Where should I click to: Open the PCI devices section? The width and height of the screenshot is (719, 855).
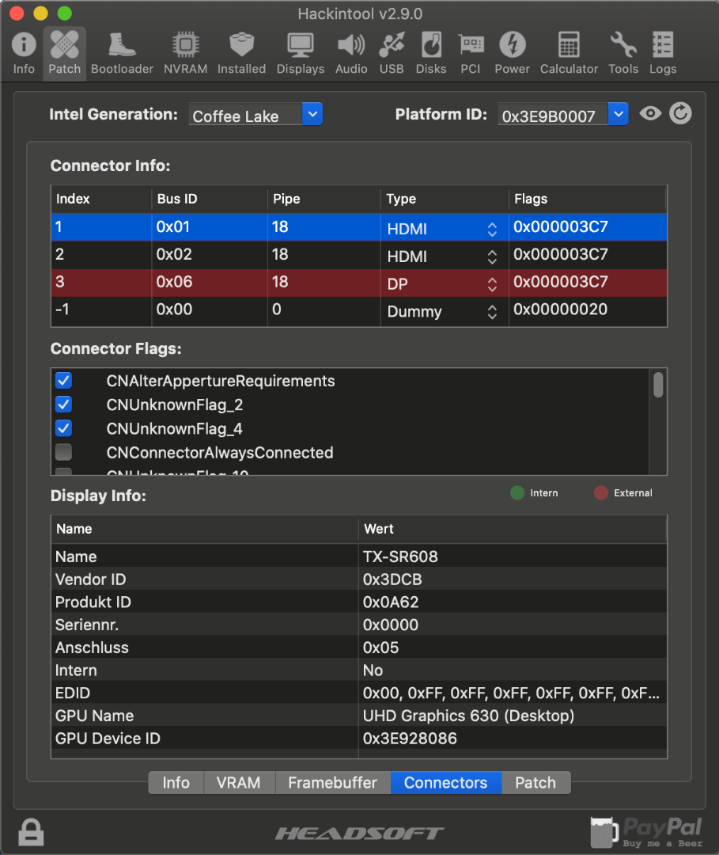[471, 52]
